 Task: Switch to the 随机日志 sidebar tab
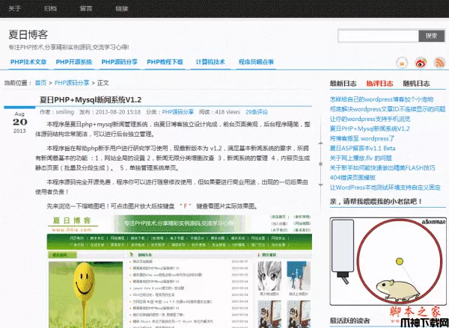(415, 84)
